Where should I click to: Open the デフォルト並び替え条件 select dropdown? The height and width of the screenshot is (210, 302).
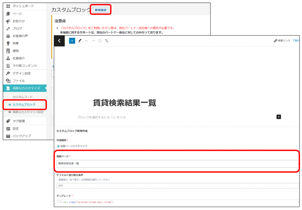[x=177, y=186]
